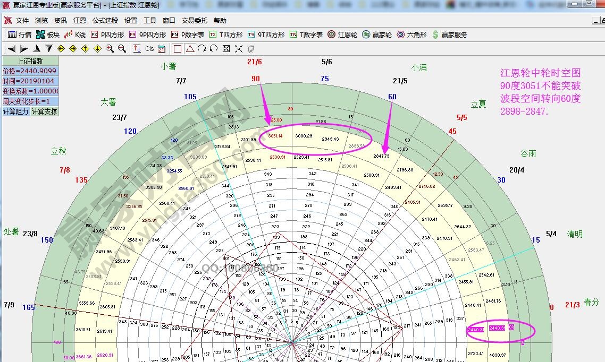
Task: Click the 计算阻力 button
Action: point(15,111)
